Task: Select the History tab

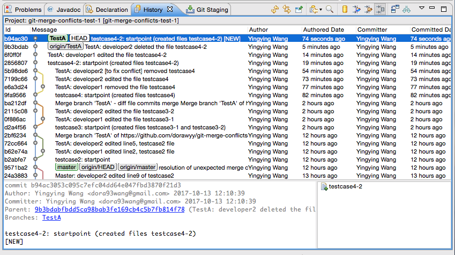Action: click(153, 10)
